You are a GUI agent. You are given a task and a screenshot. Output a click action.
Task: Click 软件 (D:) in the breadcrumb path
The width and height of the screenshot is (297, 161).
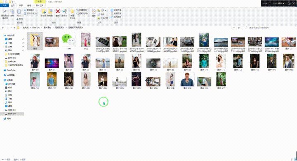[x=36, y=28]
